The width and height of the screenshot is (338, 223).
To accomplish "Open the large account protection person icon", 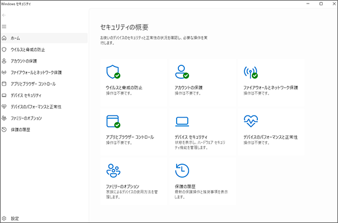I will click(182, 72).
